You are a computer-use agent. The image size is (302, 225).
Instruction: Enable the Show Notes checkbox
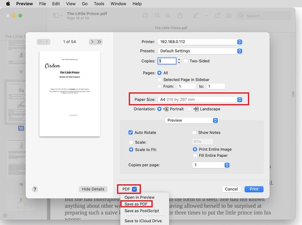pos(194,133)
